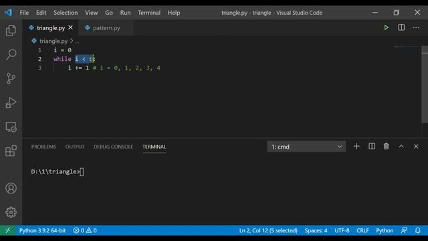Click the remote window indicator in status bar
The height and width of the screenshot is (241, 428).
pos(7,230)
